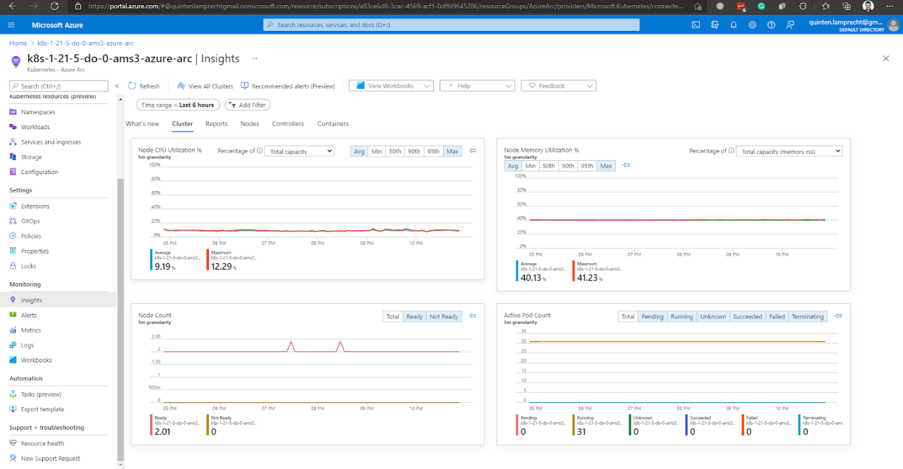Screen dimensions: 903x469
Task: Click the Namespaces sidebar icon
Action: 13,112
